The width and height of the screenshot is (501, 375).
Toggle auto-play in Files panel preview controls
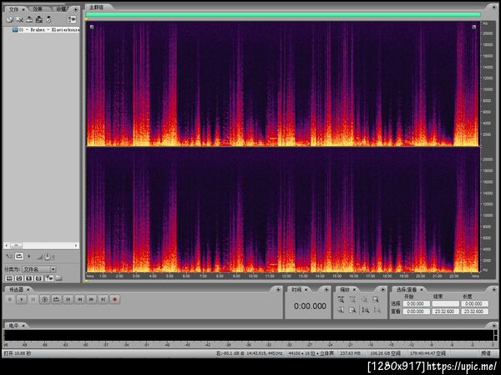[x=9, y=256]
